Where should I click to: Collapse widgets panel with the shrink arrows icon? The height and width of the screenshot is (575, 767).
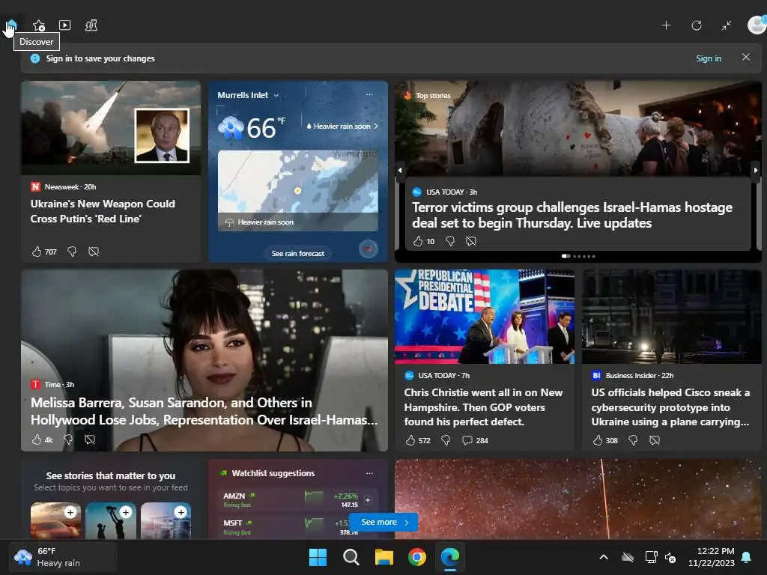click(727, 25)
